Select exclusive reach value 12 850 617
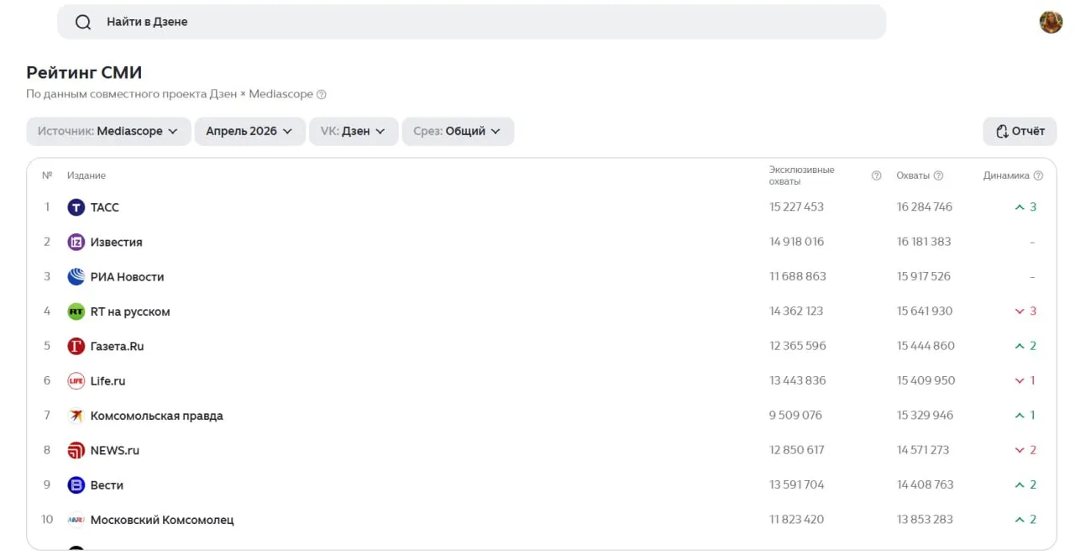Screen dimensions: 1075x560 coord(797,449)
